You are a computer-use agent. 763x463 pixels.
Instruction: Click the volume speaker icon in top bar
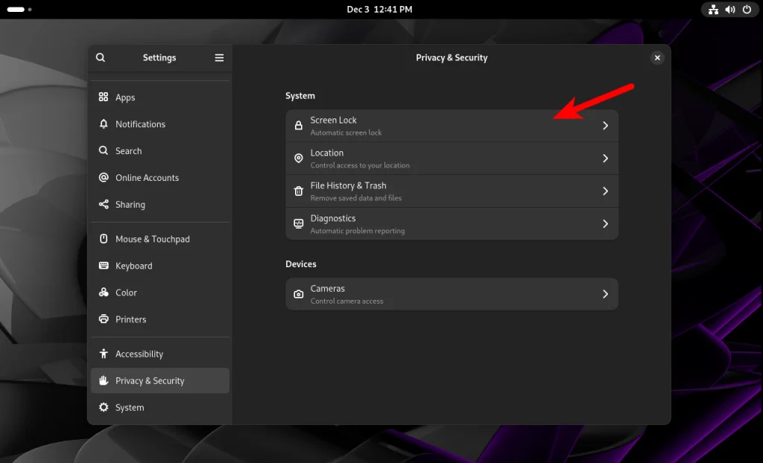pyautogui.click(x=730, y=9)
